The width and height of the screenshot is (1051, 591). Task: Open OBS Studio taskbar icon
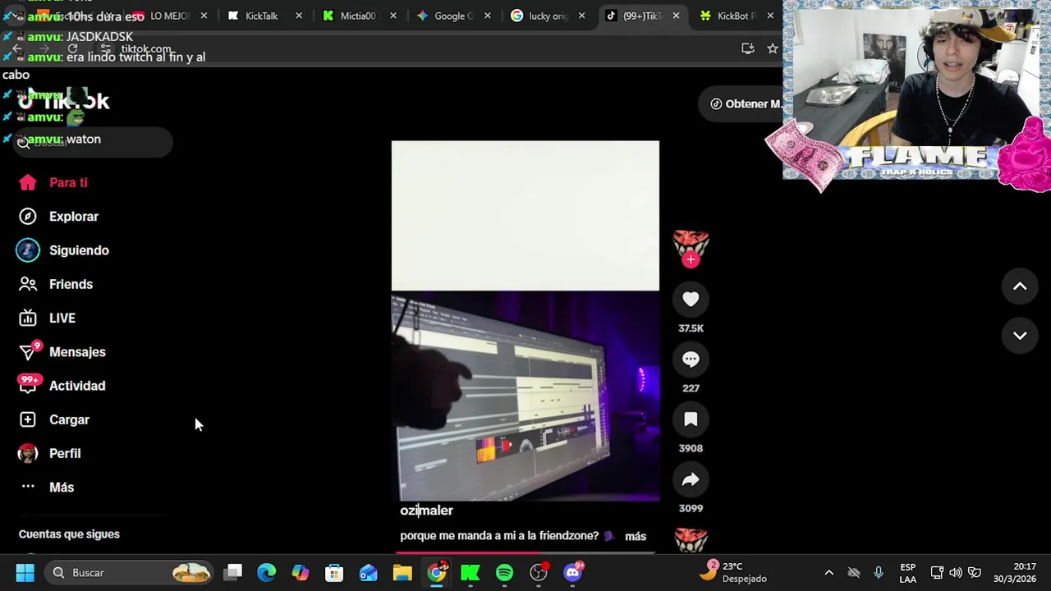(x=539, y=572)
